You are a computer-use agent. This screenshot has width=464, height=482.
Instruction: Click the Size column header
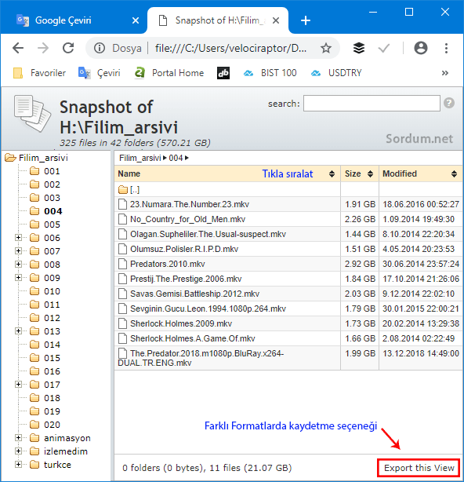pyautogui.click(x=359, y=173)
